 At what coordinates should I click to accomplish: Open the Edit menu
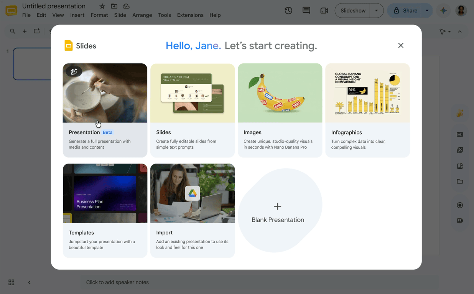click(41, 15)
